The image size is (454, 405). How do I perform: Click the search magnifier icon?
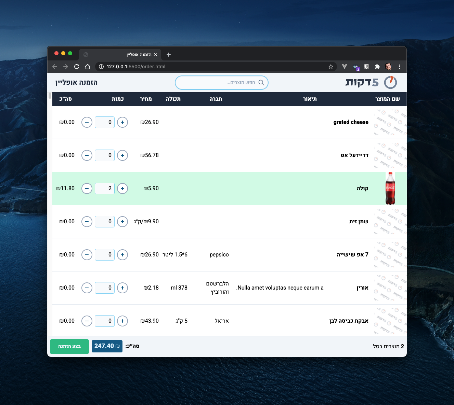pos(261,83)
